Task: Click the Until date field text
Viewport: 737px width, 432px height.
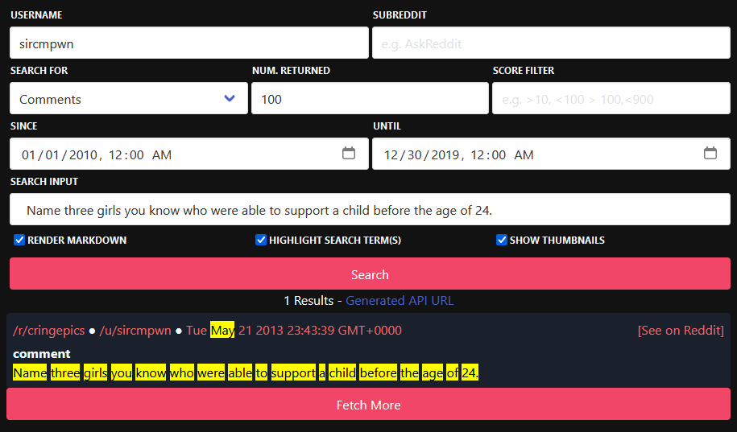Action: point(459,155)
